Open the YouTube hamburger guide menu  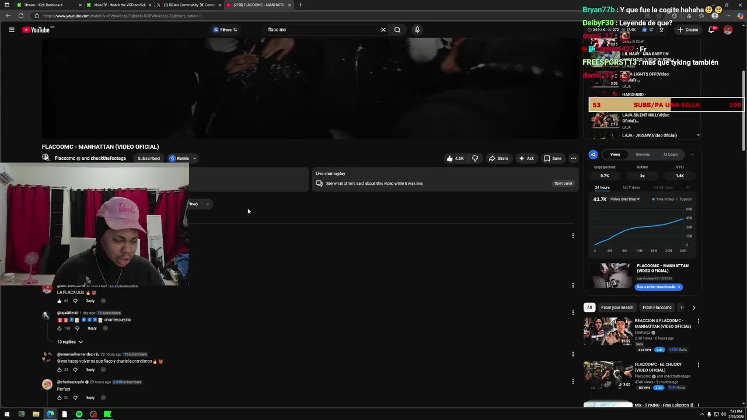(11, 30)
